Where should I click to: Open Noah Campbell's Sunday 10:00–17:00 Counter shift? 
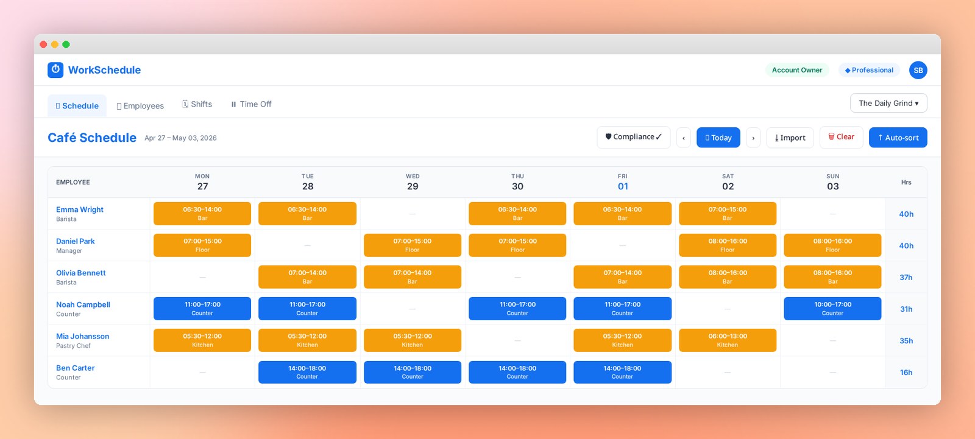point(832,309)
